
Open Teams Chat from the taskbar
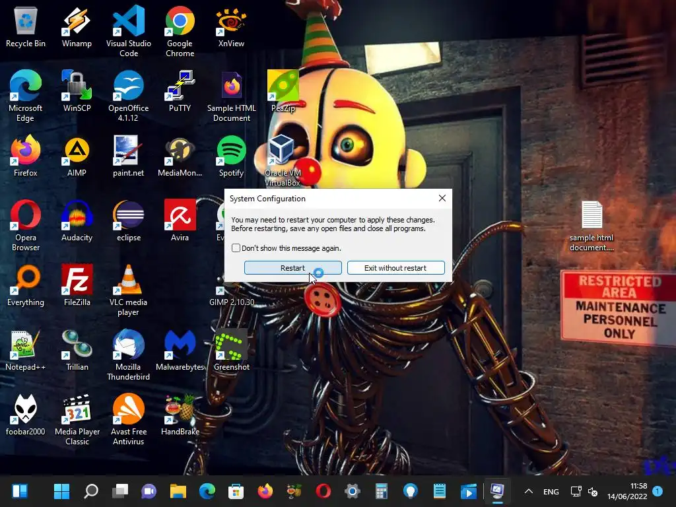pyautogui.click(x=149, y=491)
